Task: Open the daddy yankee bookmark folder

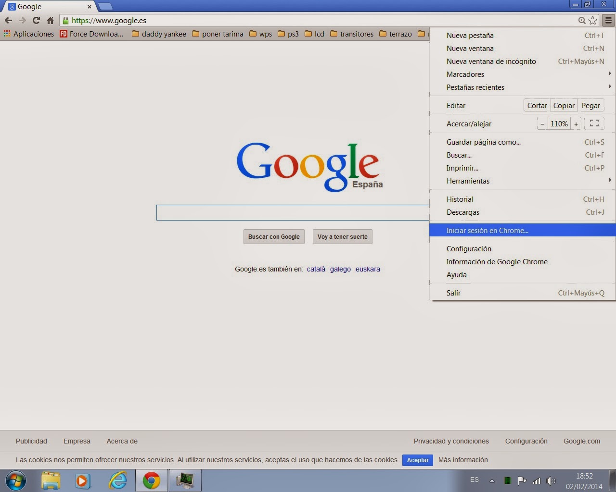Action: pos(159,34)
